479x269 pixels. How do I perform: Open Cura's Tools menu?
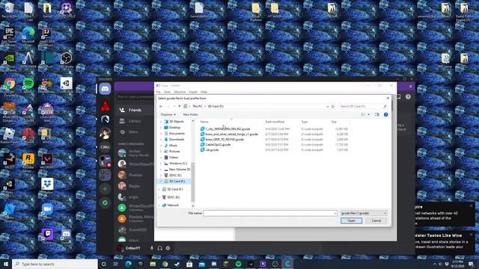(x=167, y=92)
